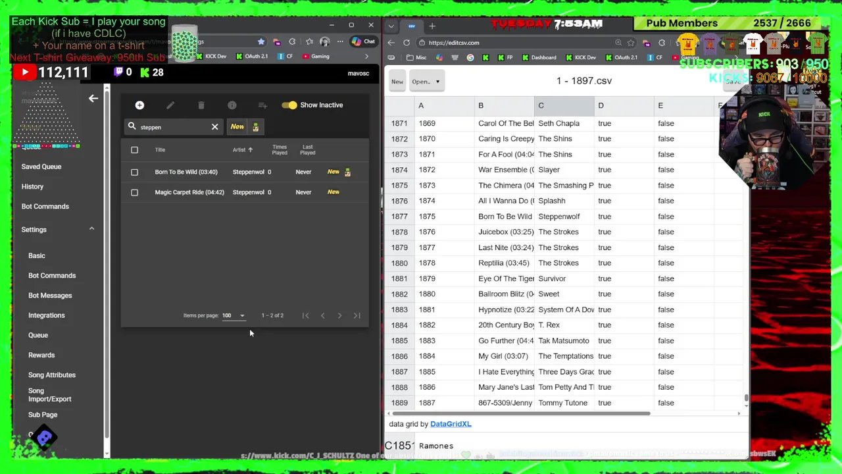
Task: Open Bot Messages in the sidebar
Action: (50, 296)
